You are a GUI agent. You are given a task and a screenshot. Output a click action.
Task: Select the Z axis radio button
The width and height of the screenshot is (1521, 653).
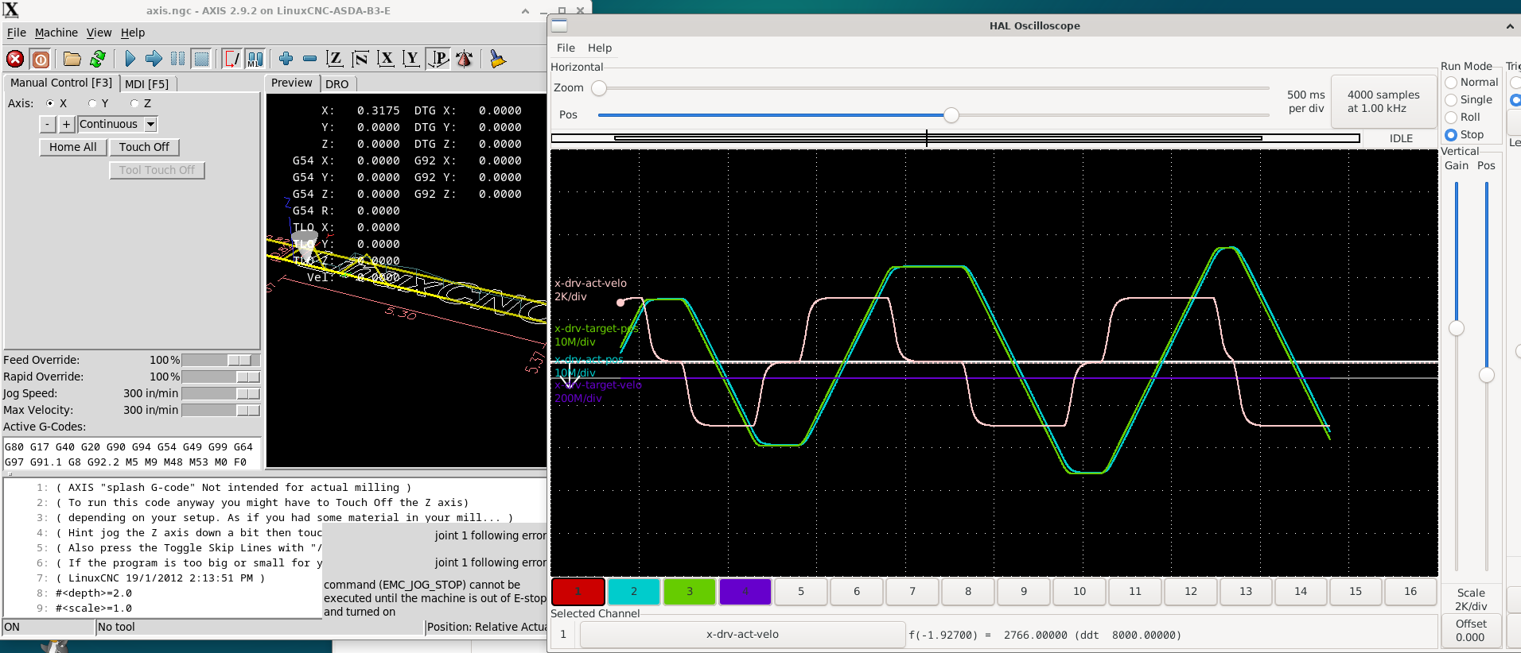(x=135, y=103)
